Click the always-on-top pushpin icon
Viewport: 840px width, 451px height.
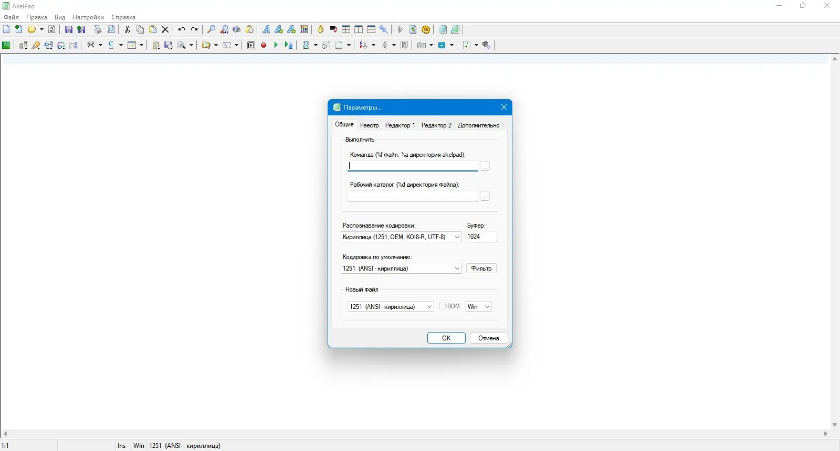pos(384,30)
